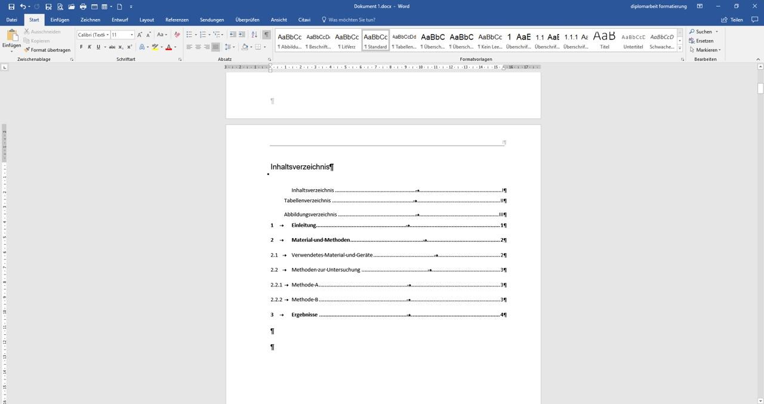Toggle bold formatting (F) button

[81, 47]
